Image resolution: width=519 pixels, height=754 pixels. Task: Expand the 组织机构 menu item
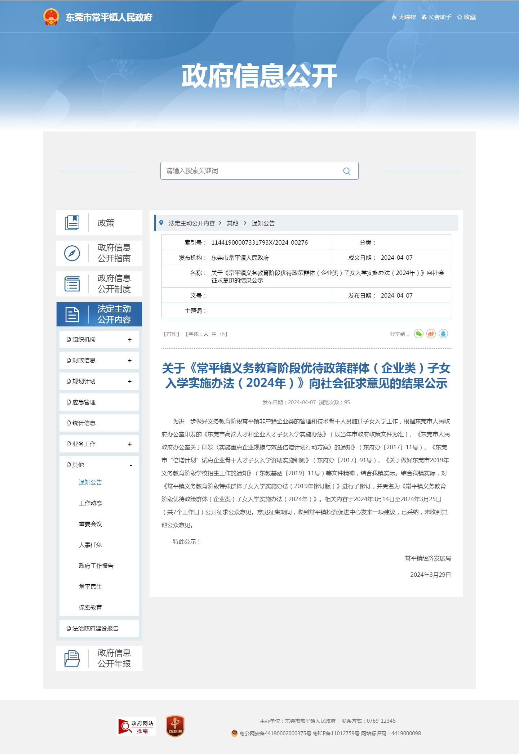129,340
